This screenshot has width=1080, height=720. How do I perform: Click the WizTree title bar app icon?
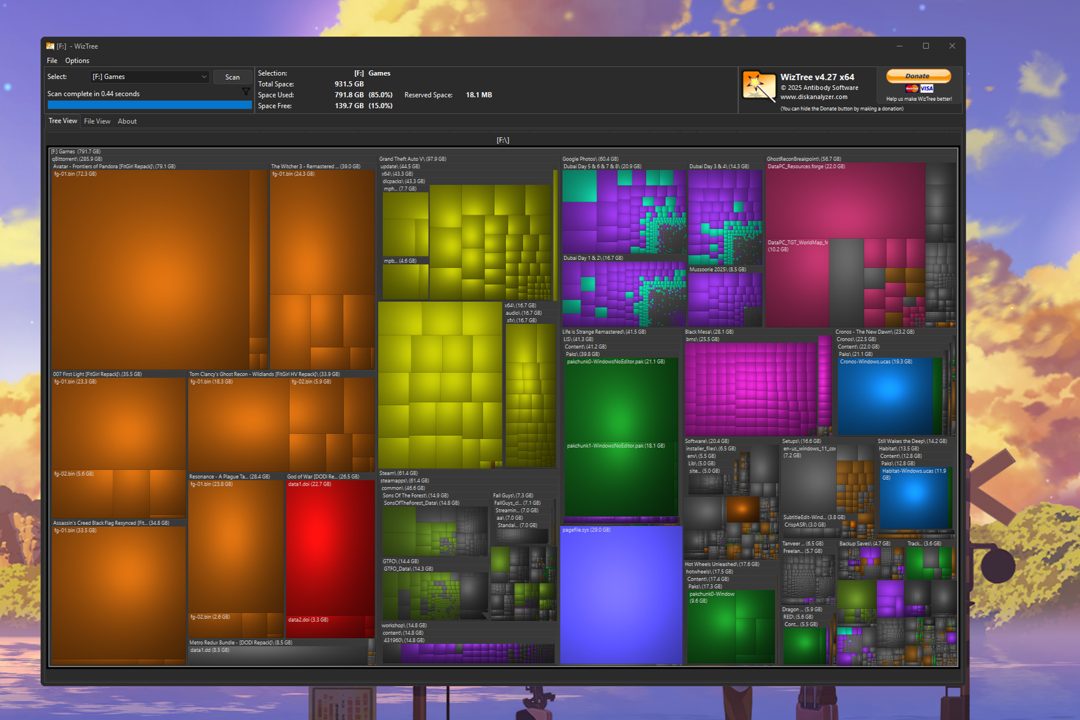point(50,46)
